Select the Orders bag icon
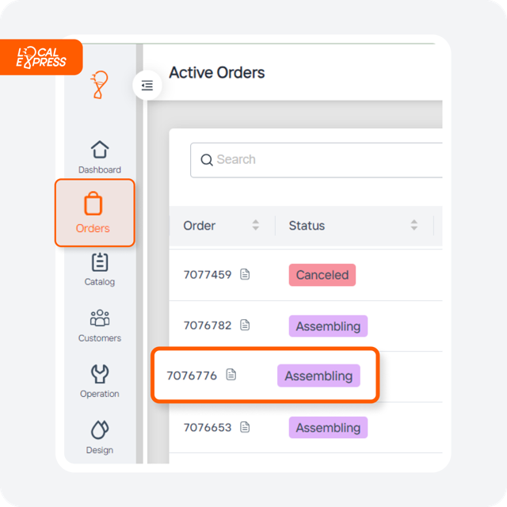Screen dimensions: 507x507 (93, 204)
